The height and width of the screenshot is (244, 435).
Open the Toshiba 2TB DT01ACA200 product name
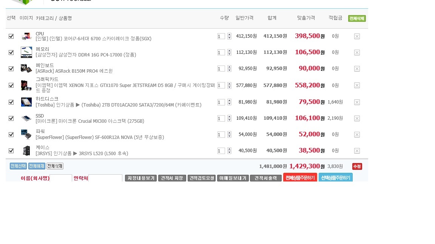tap(119, 105)
